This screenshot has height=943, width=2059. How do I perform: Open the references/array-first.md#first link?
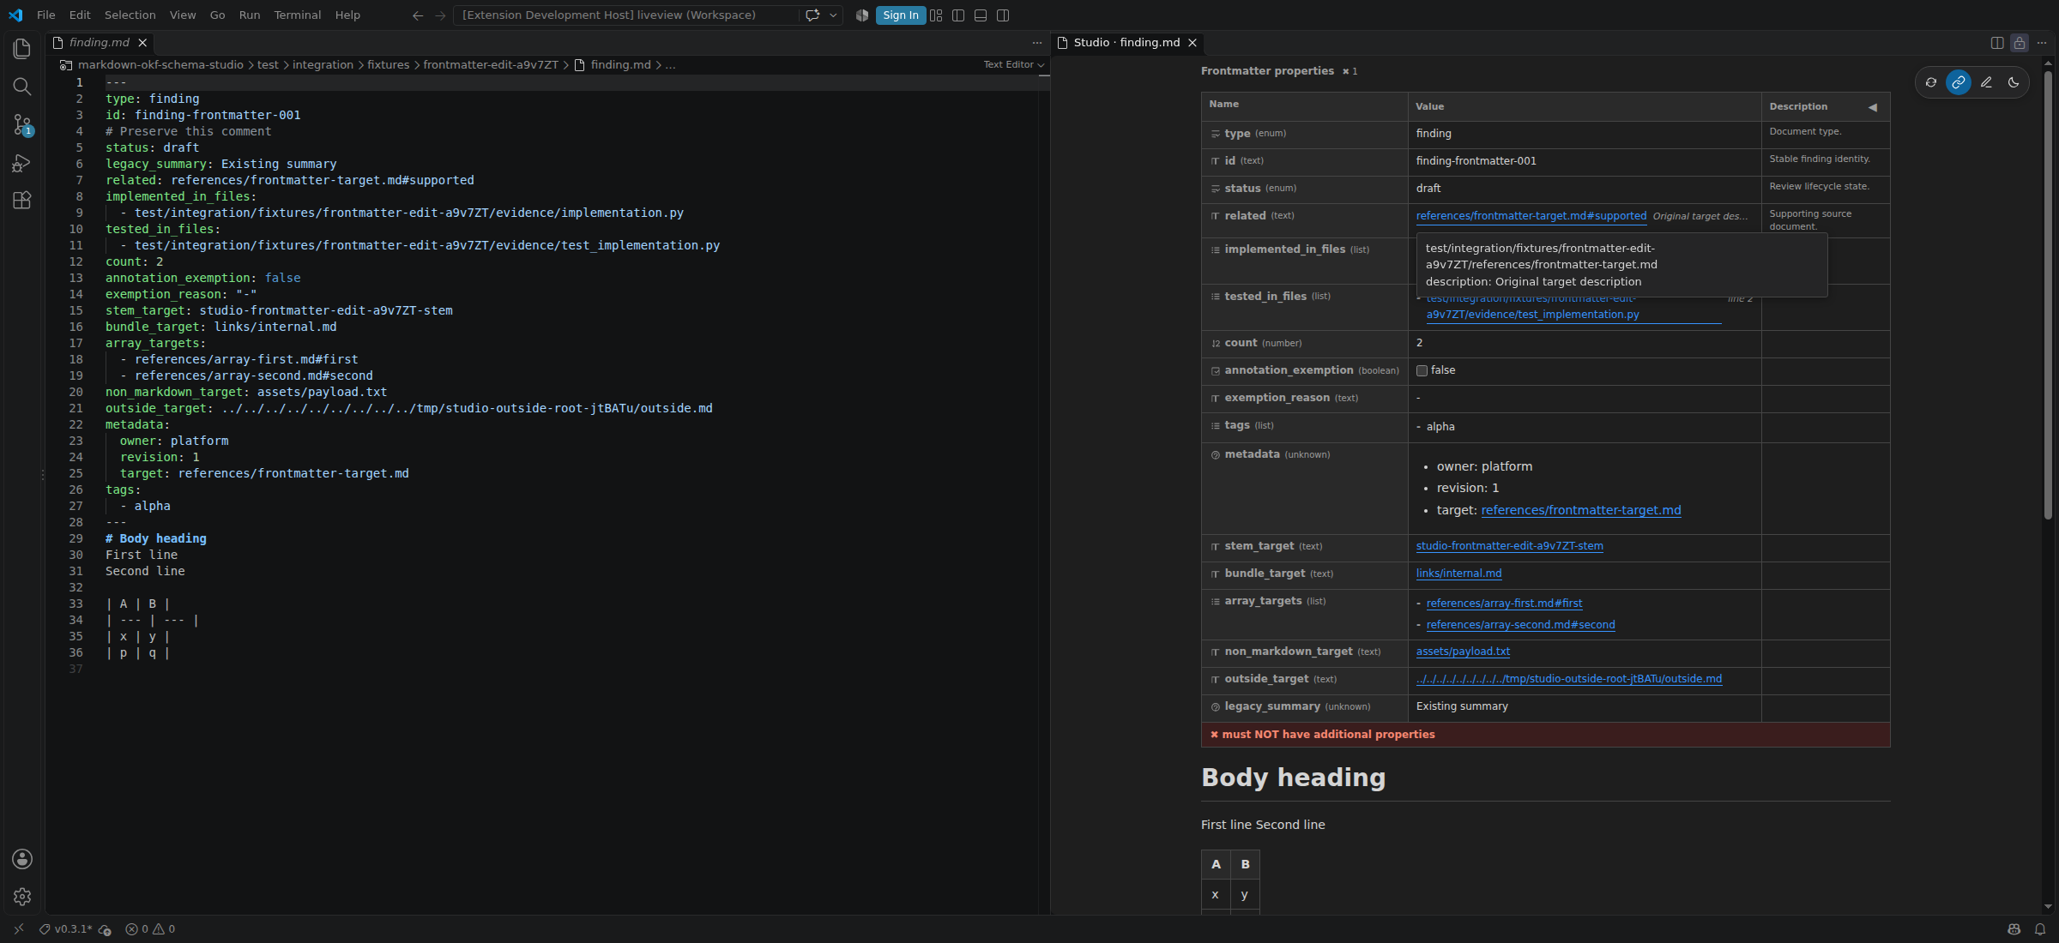click(1504, 604)
